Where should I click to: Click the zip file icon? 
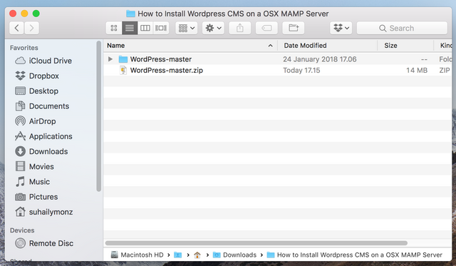click(123, 71)
